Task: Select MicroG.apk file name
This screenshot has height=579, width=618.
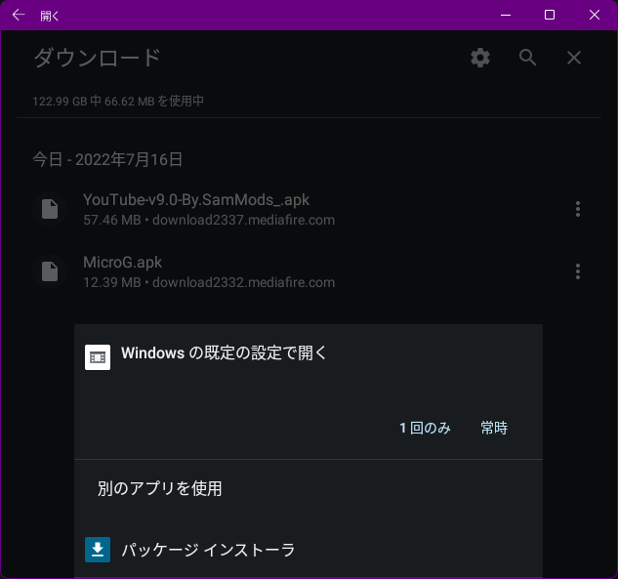Action: tap(122, 263)
